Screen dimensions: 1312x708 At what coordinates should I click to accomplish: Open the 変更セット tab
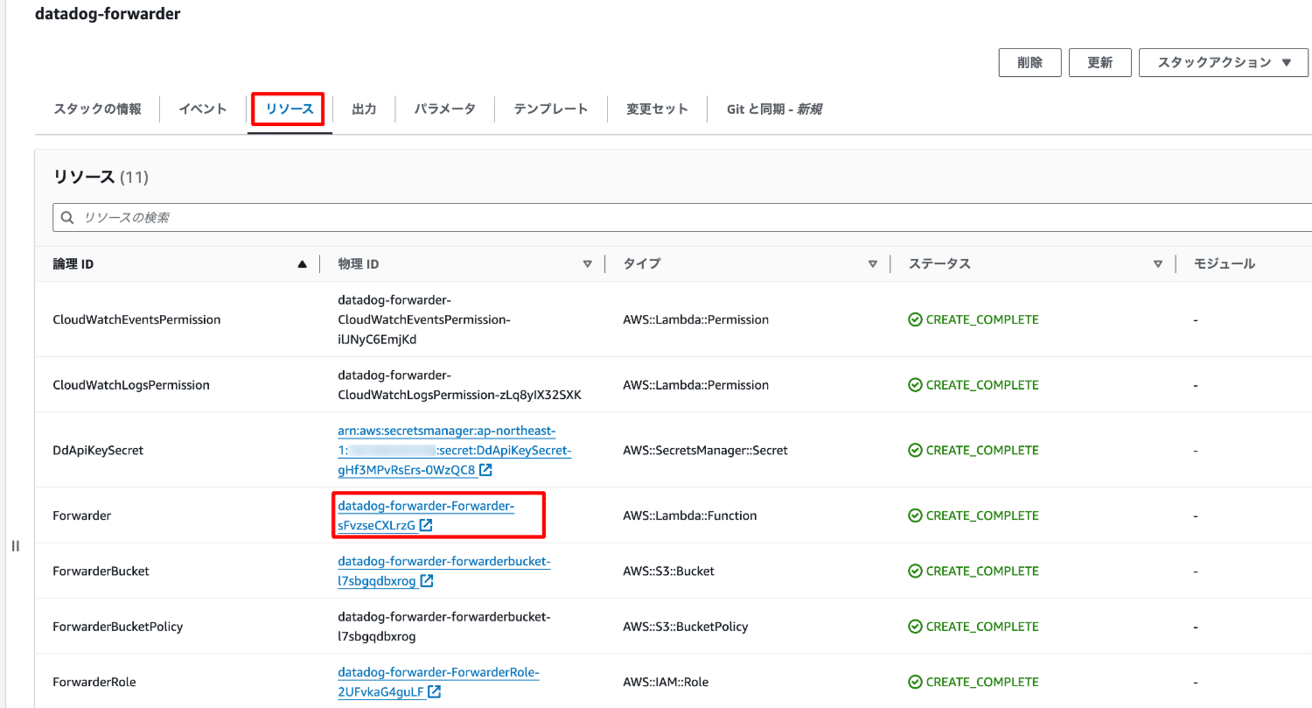[x=657, y=109]
